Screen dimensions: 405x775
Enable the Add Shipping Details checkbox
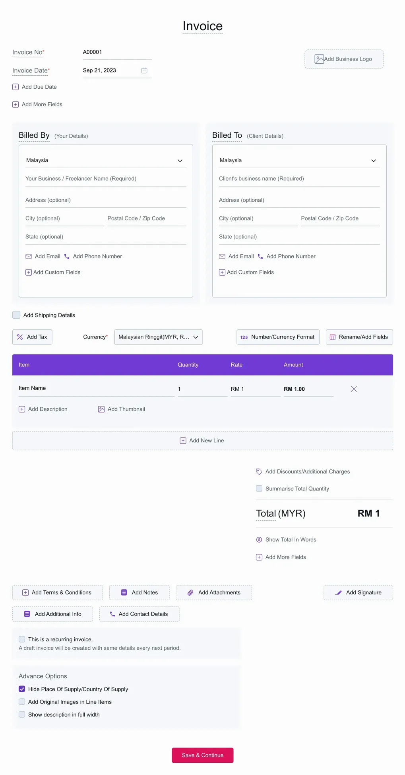pos(16,315)
